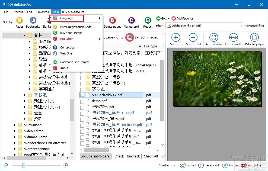The image size is (268, 171).
Task: Expand the toolbar overflow chevron
Action: [x=163, y=34]
